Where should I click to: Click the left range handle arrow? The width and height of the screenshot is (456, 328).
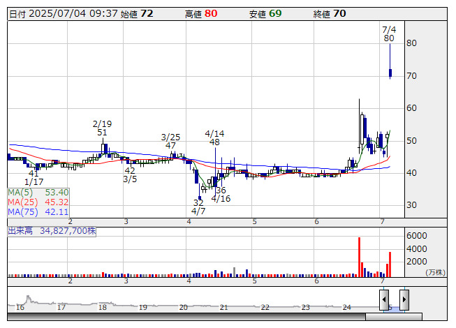coord(385,300)
